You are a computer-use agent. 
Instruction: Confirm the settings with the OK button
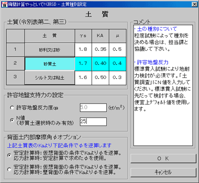click(163, 159)
